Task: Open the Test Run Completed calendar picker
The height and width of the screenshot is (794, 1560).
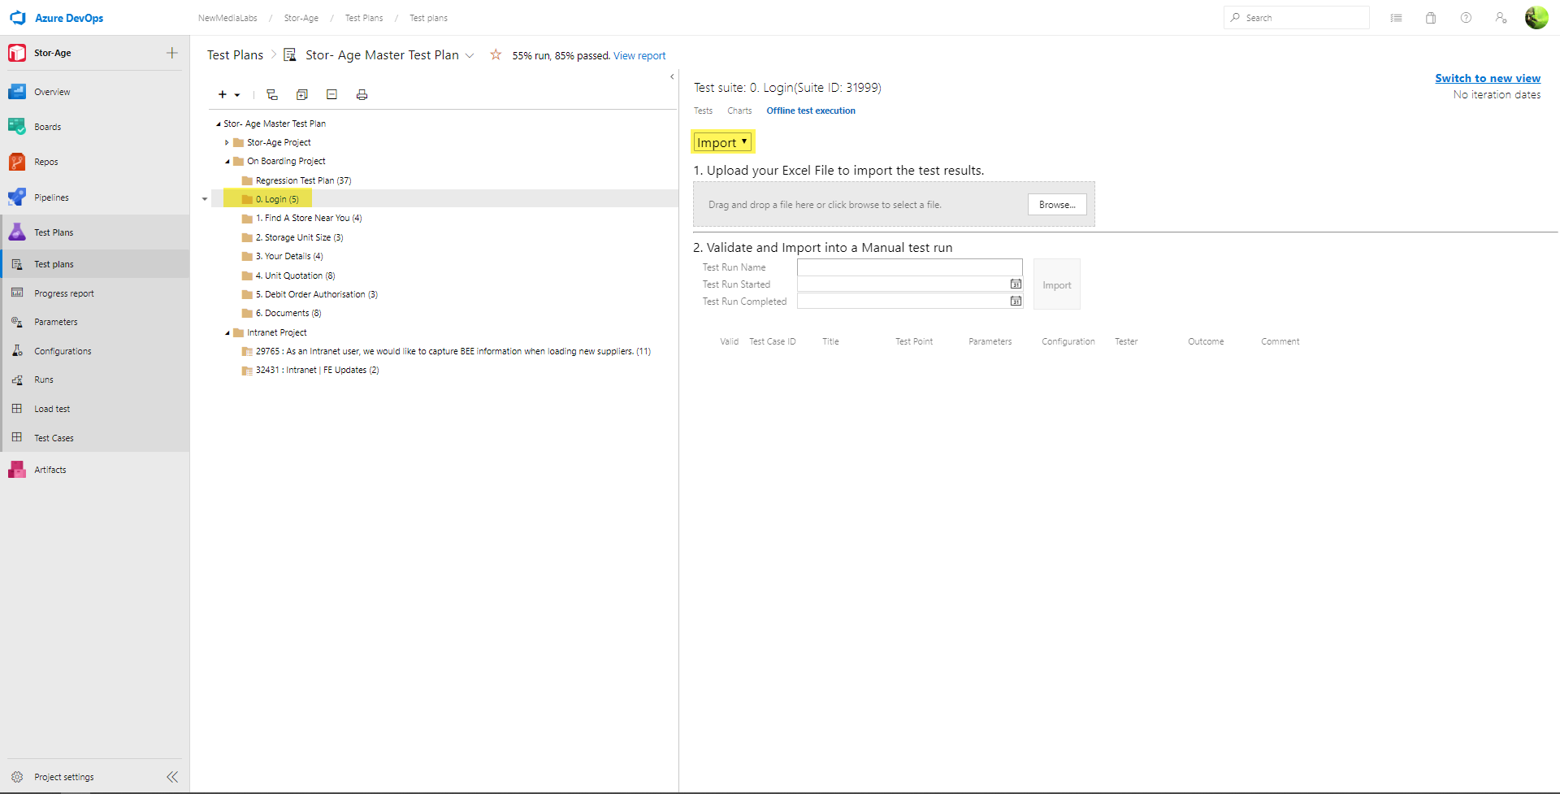Action: tap(1016, 301)
